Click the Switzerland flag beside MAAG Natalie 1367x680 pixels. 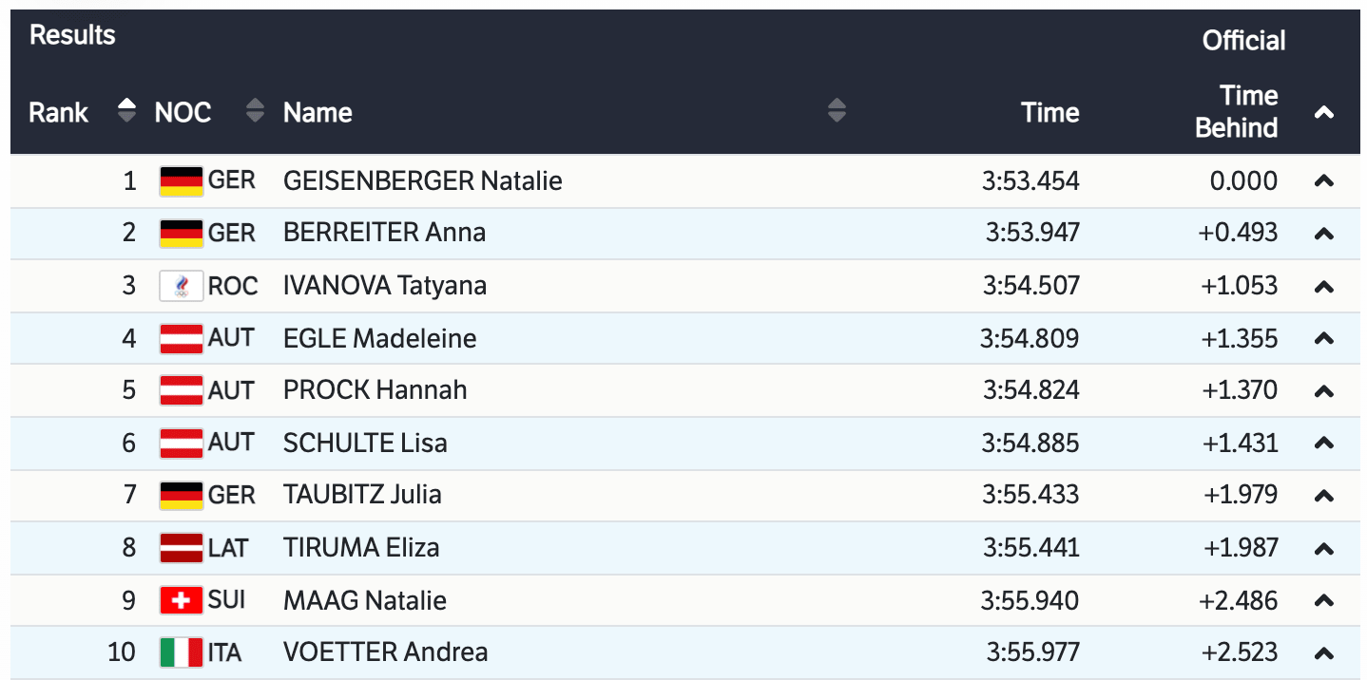pos(181,600)
